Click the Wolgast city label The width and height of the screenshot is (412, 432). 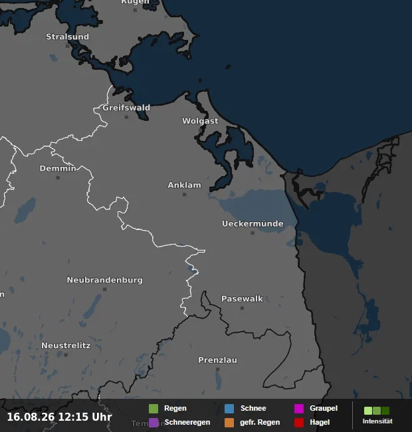pyautogui.click(x=200, y=121)
